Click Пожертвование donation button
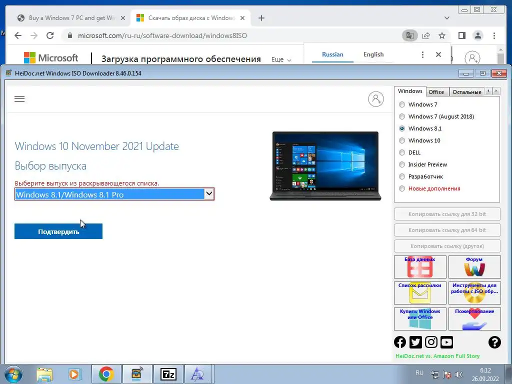512x384 pixels. pyautogui.click(x=474, y=319)
